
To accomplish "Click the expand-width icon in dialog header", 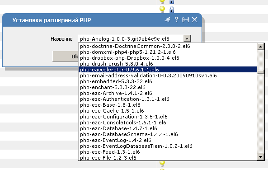I will coord(186,20).
